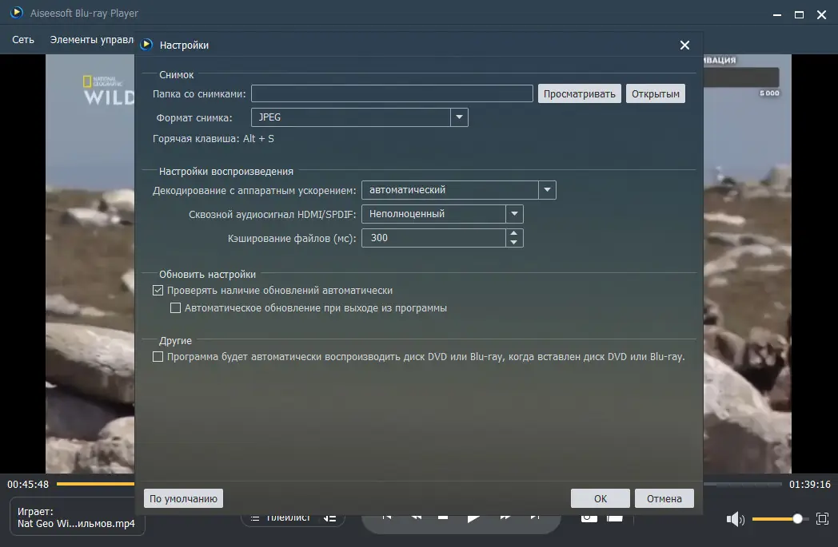Open the Сеть menu
This screenshot has height=547, width=838.
point(23,39)
